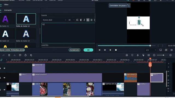The image size is (175, 98).
Task: Toggle bold text formatting
Action: pyautogui.click(x=81, y=20)
